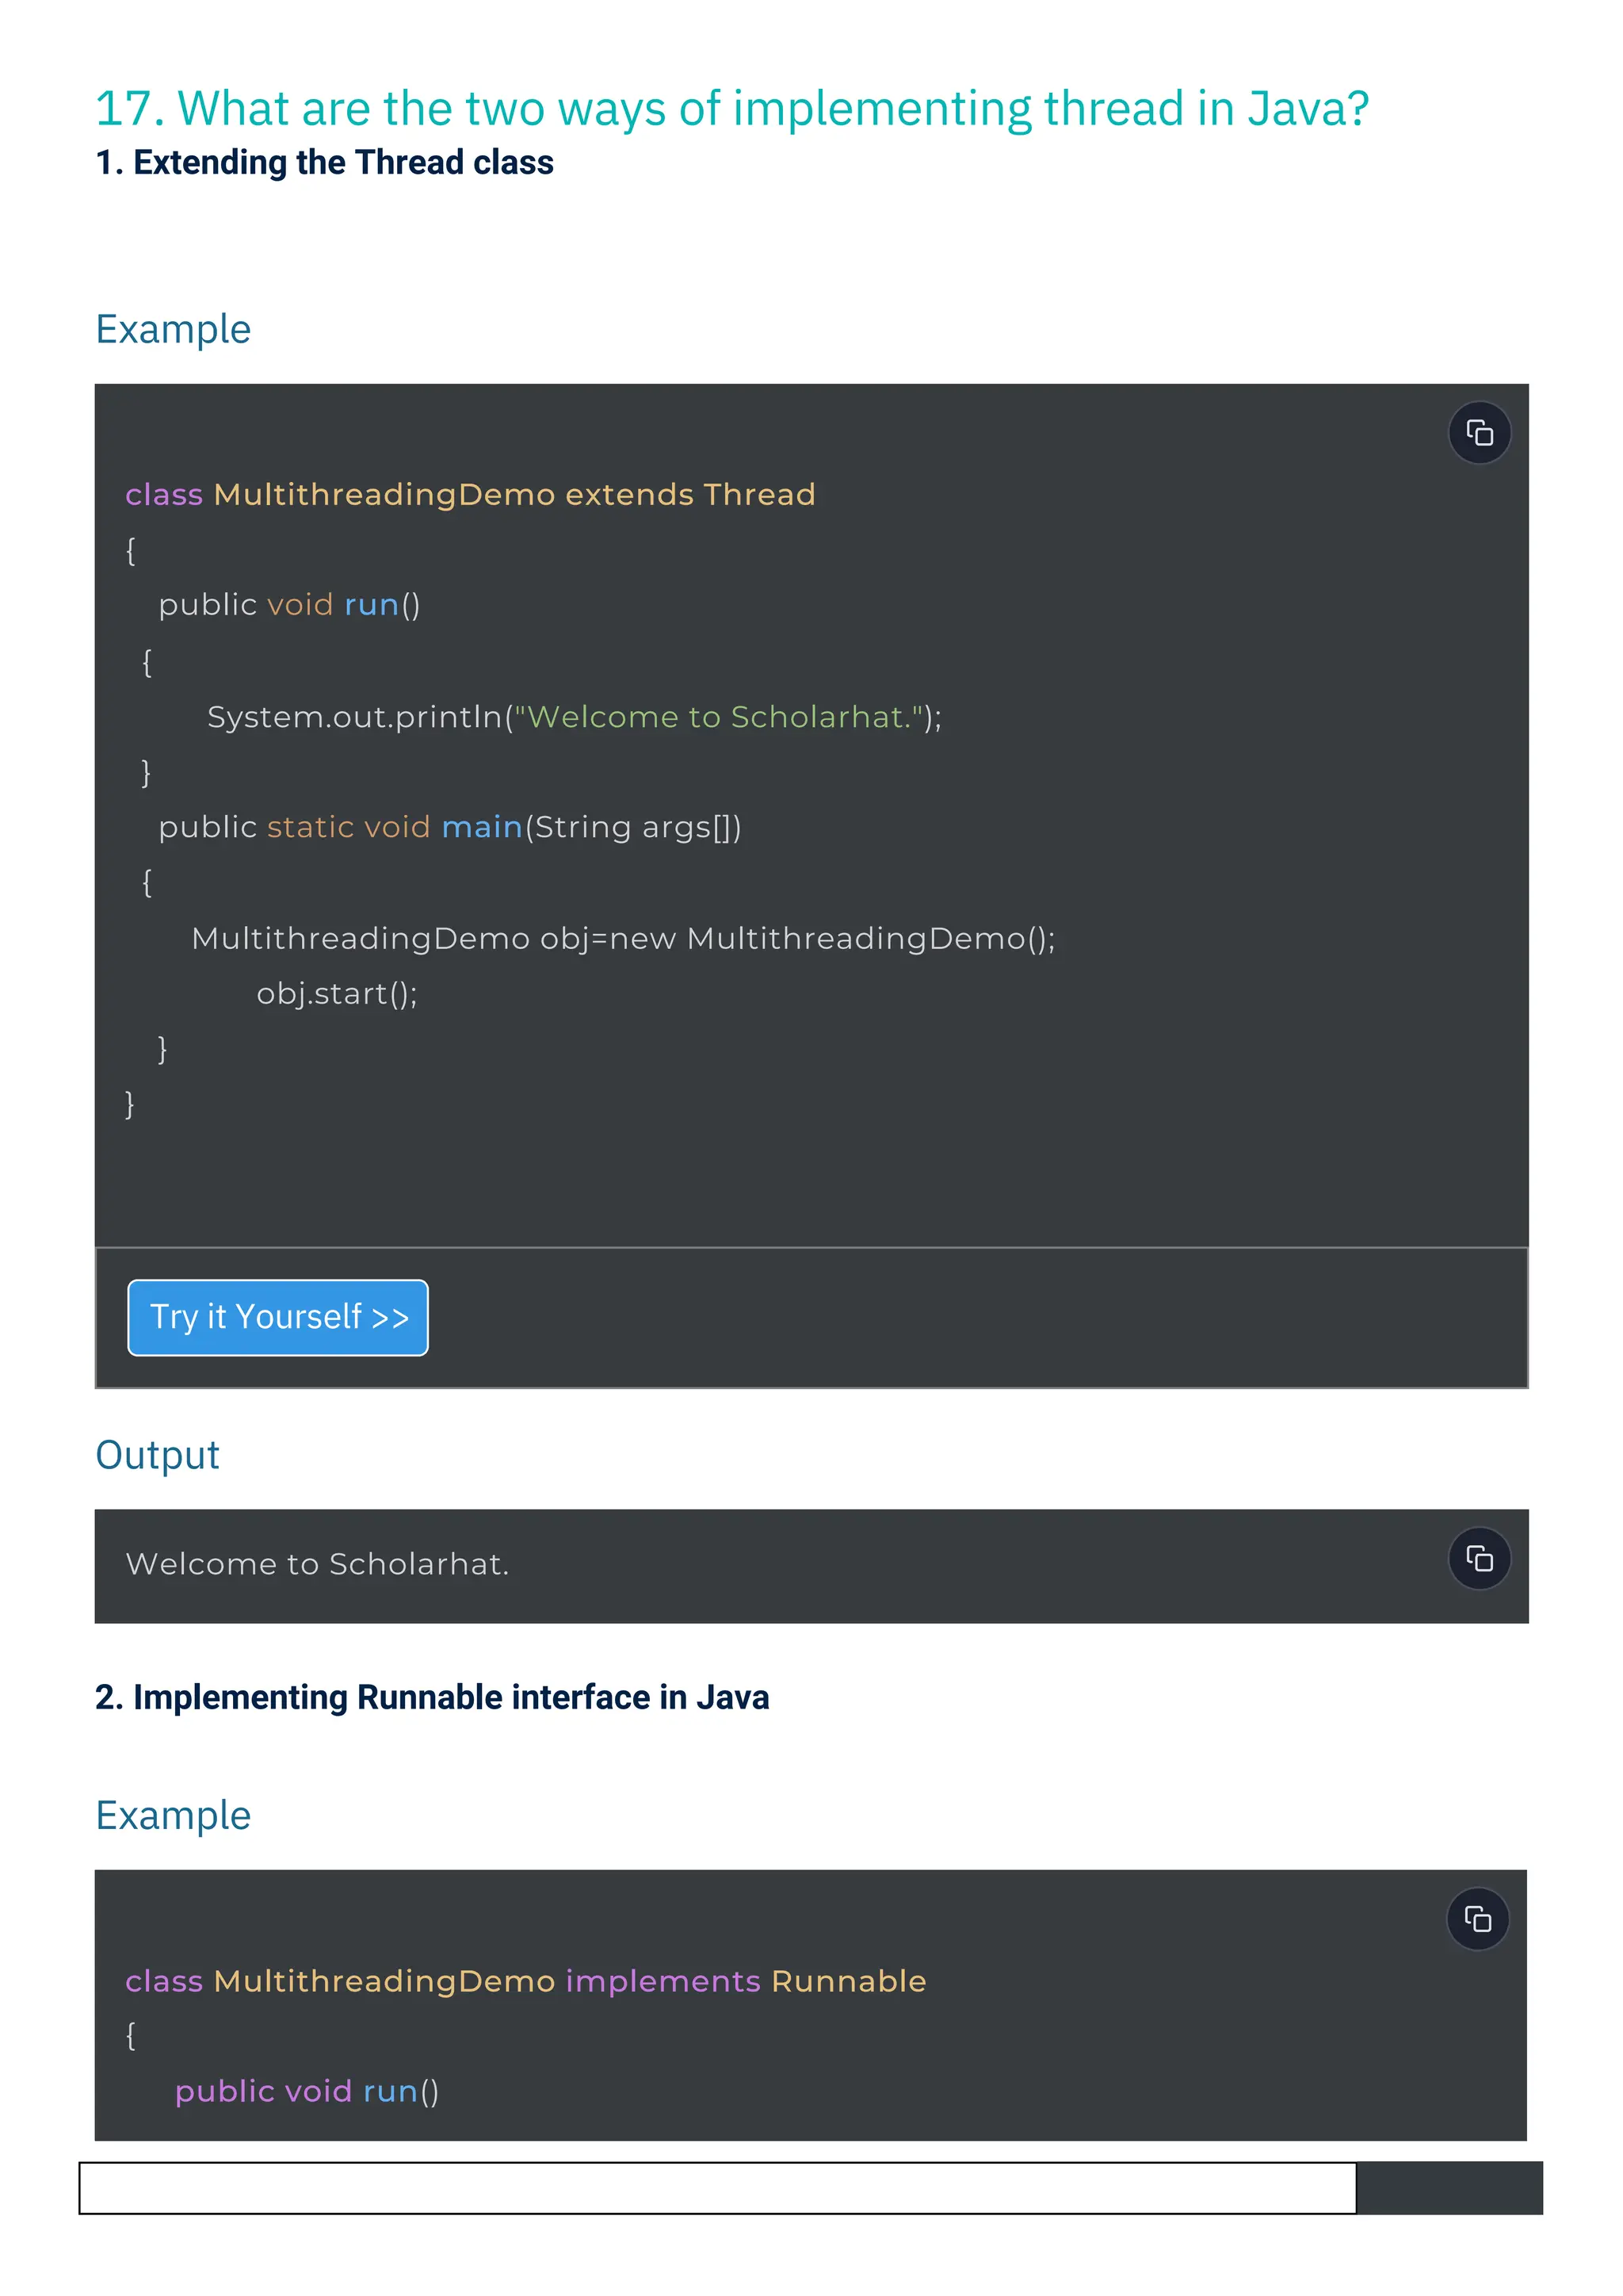The width and height of the screenshot is (1623, 2296).
Task: Copy the output block text
Action: [x=1479, y=1558]
